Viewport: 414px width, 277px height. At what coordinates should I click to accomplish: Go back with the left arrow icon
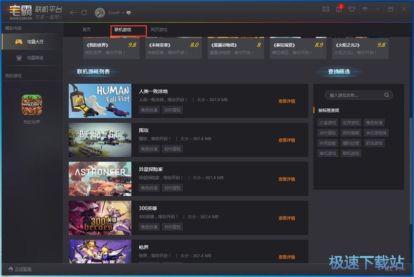[73, 12]
